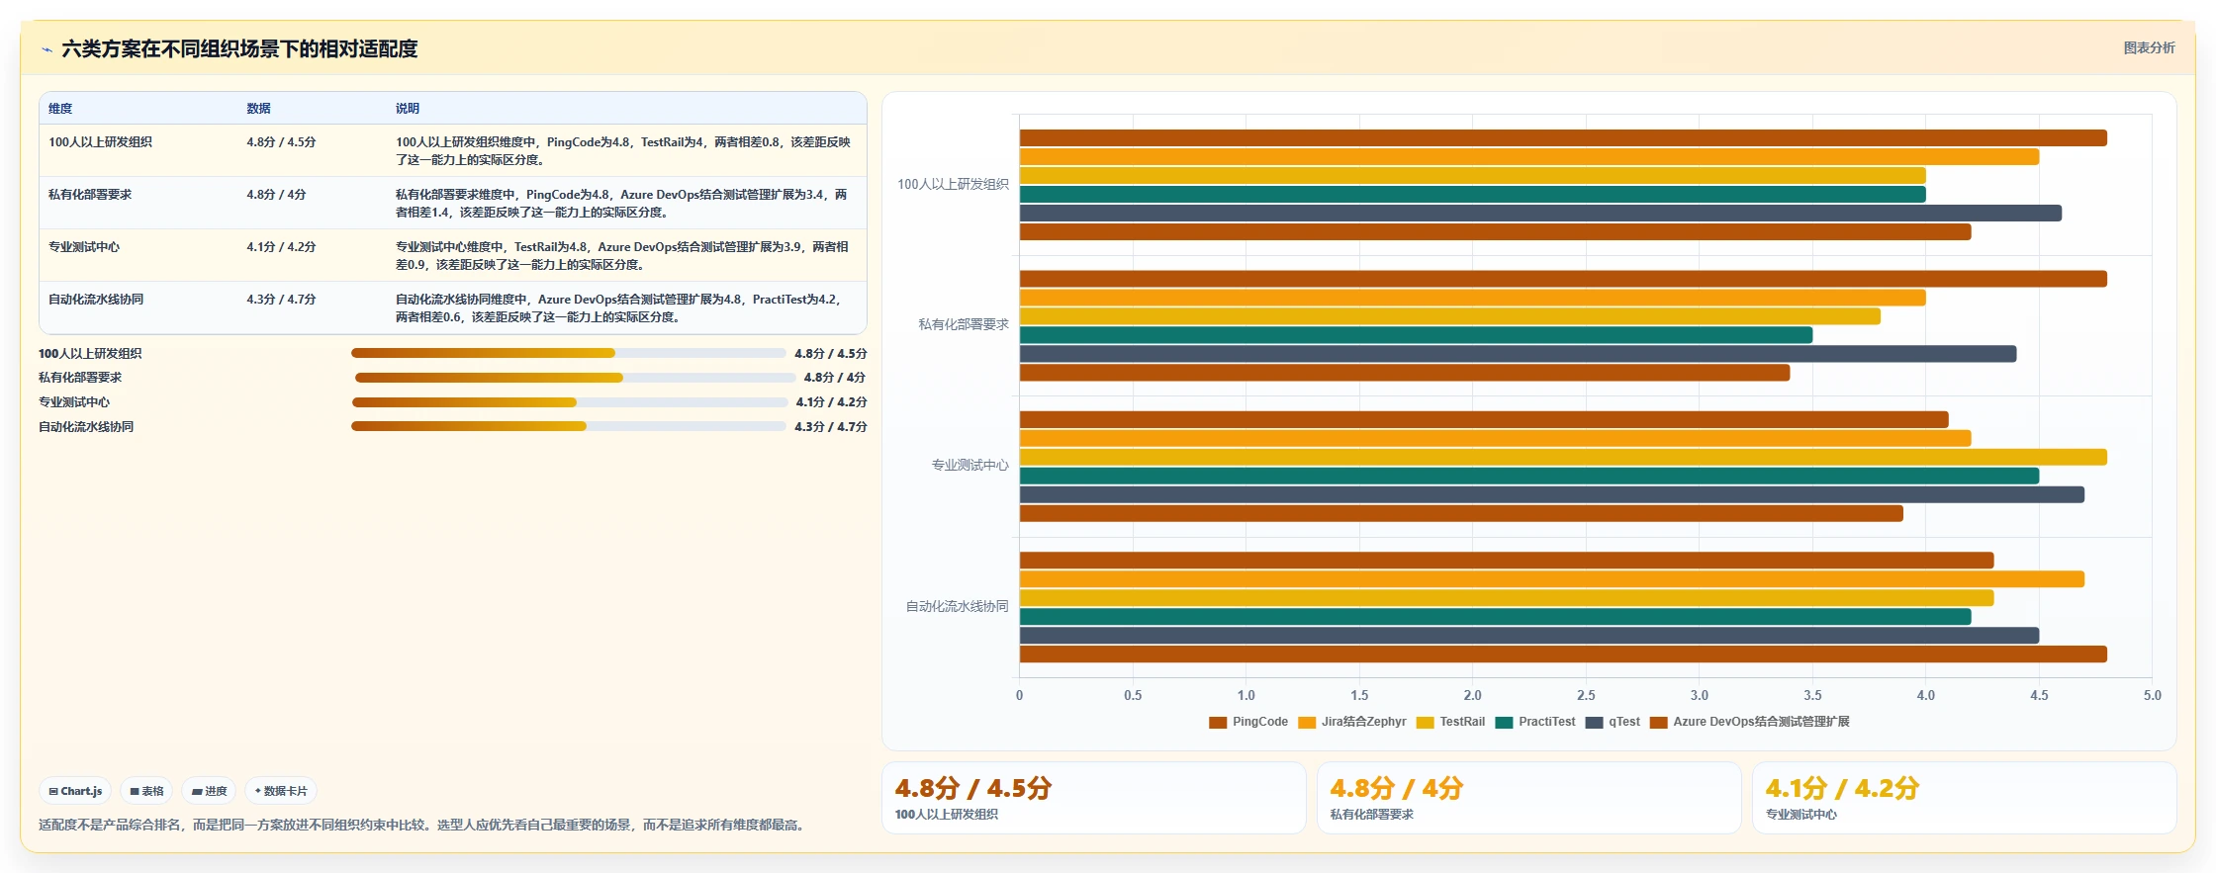Click the 4.1分 / 4.2分 data card
Viewport: 2216px width, 873px height.
point(1964,798)
